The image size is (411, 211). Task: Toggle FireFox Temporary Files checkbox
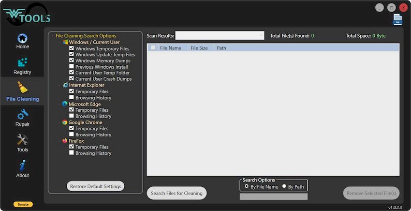[x=71, y=147]
